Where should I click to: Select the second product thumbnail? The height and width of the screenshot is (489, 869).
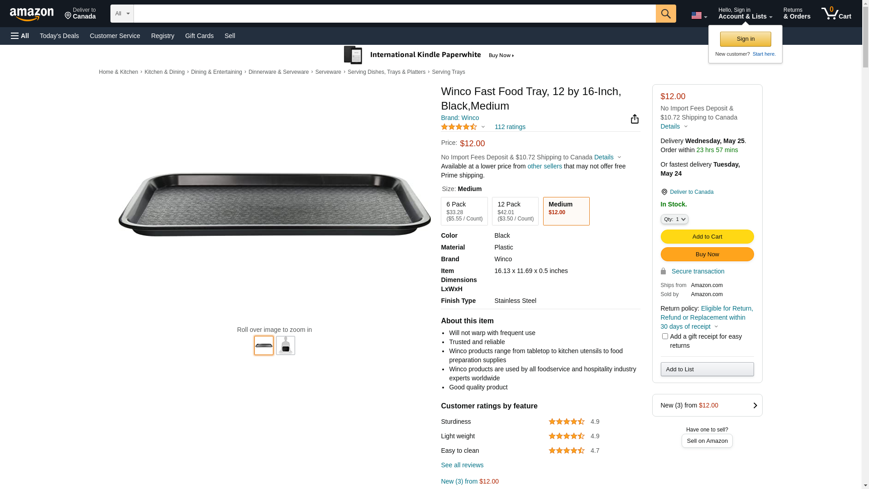coord(285,345)
